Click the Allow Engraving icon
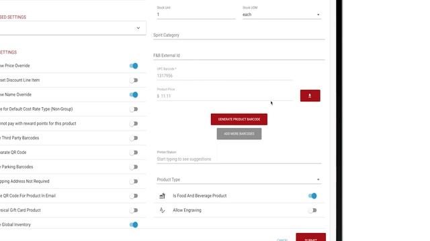 [x=162, y=210]
